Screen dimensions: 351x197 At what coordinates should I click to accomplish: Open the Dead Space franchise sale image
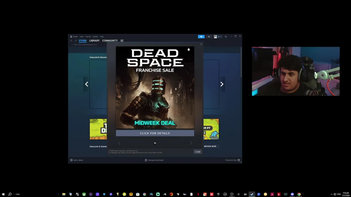click(x=155, y=87)
